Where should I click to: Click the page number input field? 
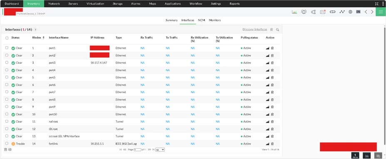137,150
